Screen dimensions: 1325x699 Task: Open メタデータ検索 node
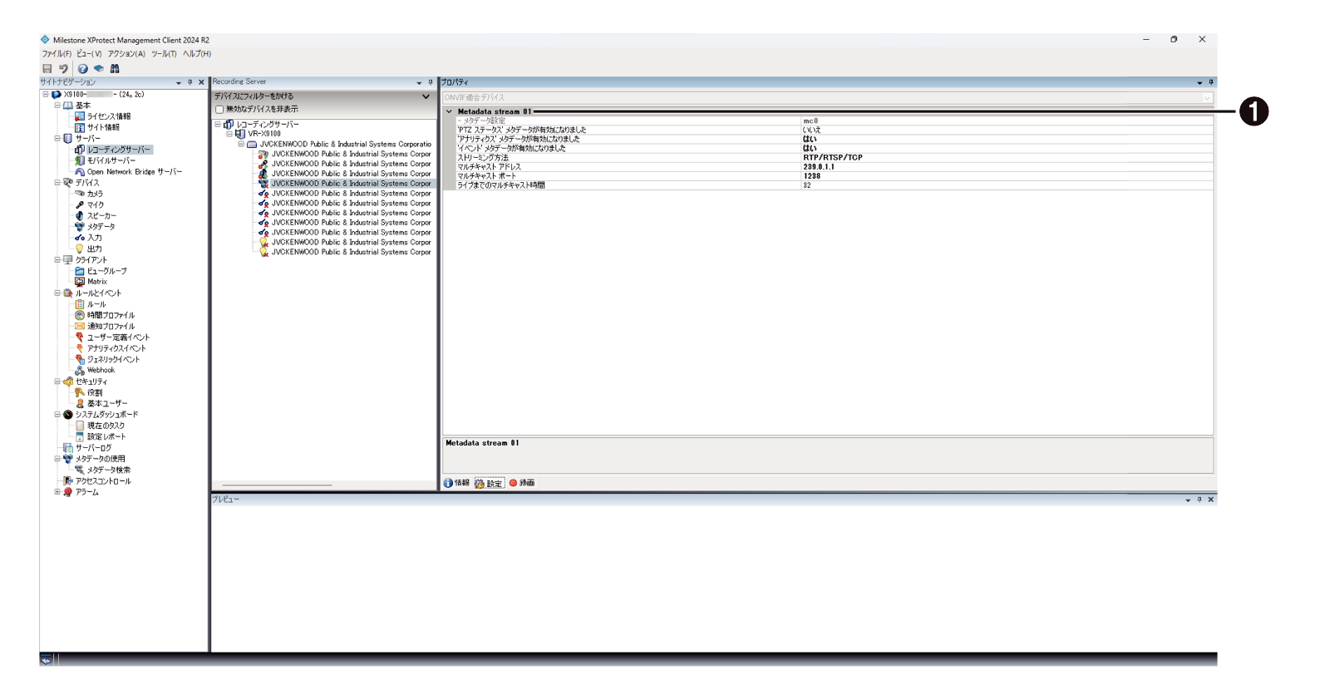coord(109,470)
